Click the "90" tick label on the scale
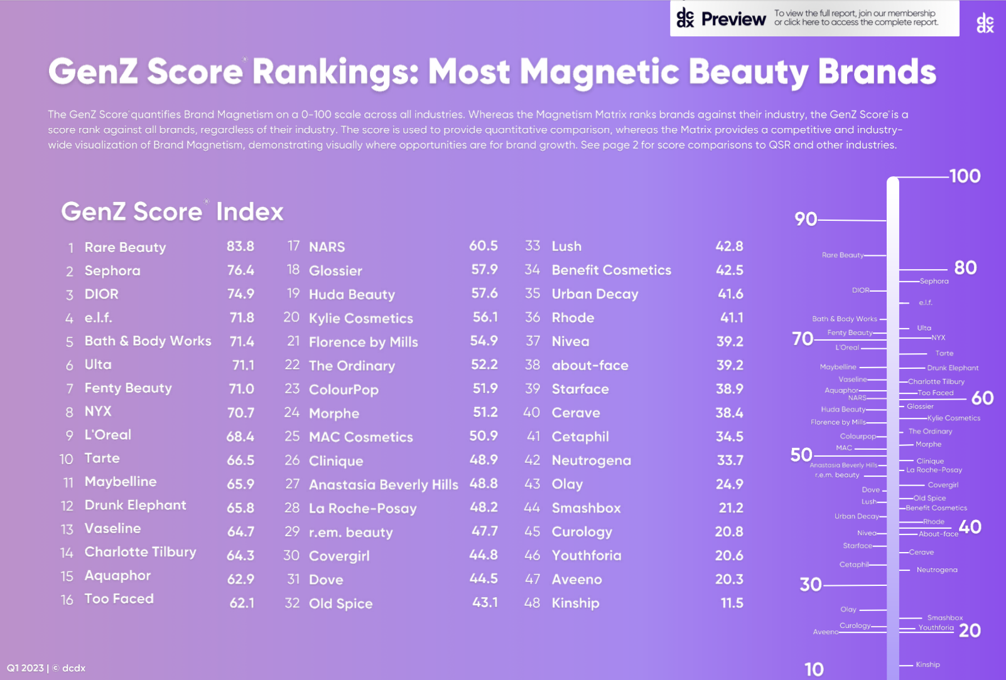 point(806,219)
